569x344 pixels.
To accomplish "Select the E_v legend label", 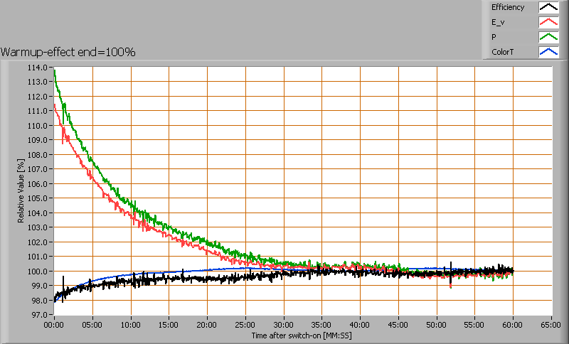I will (499, 23).
